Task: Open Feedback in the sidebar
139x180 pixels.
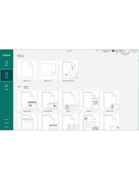Action: click(x=7, y=123)
